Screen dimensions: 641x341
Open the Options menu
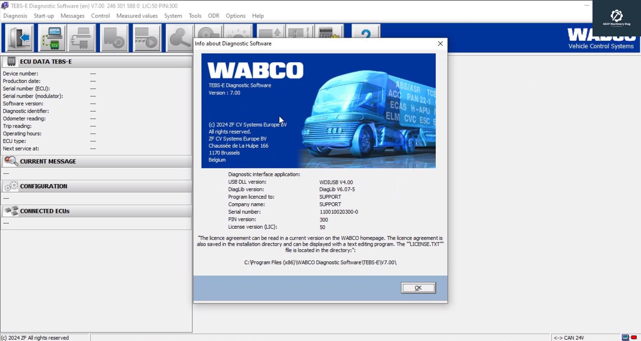[235, 16]
